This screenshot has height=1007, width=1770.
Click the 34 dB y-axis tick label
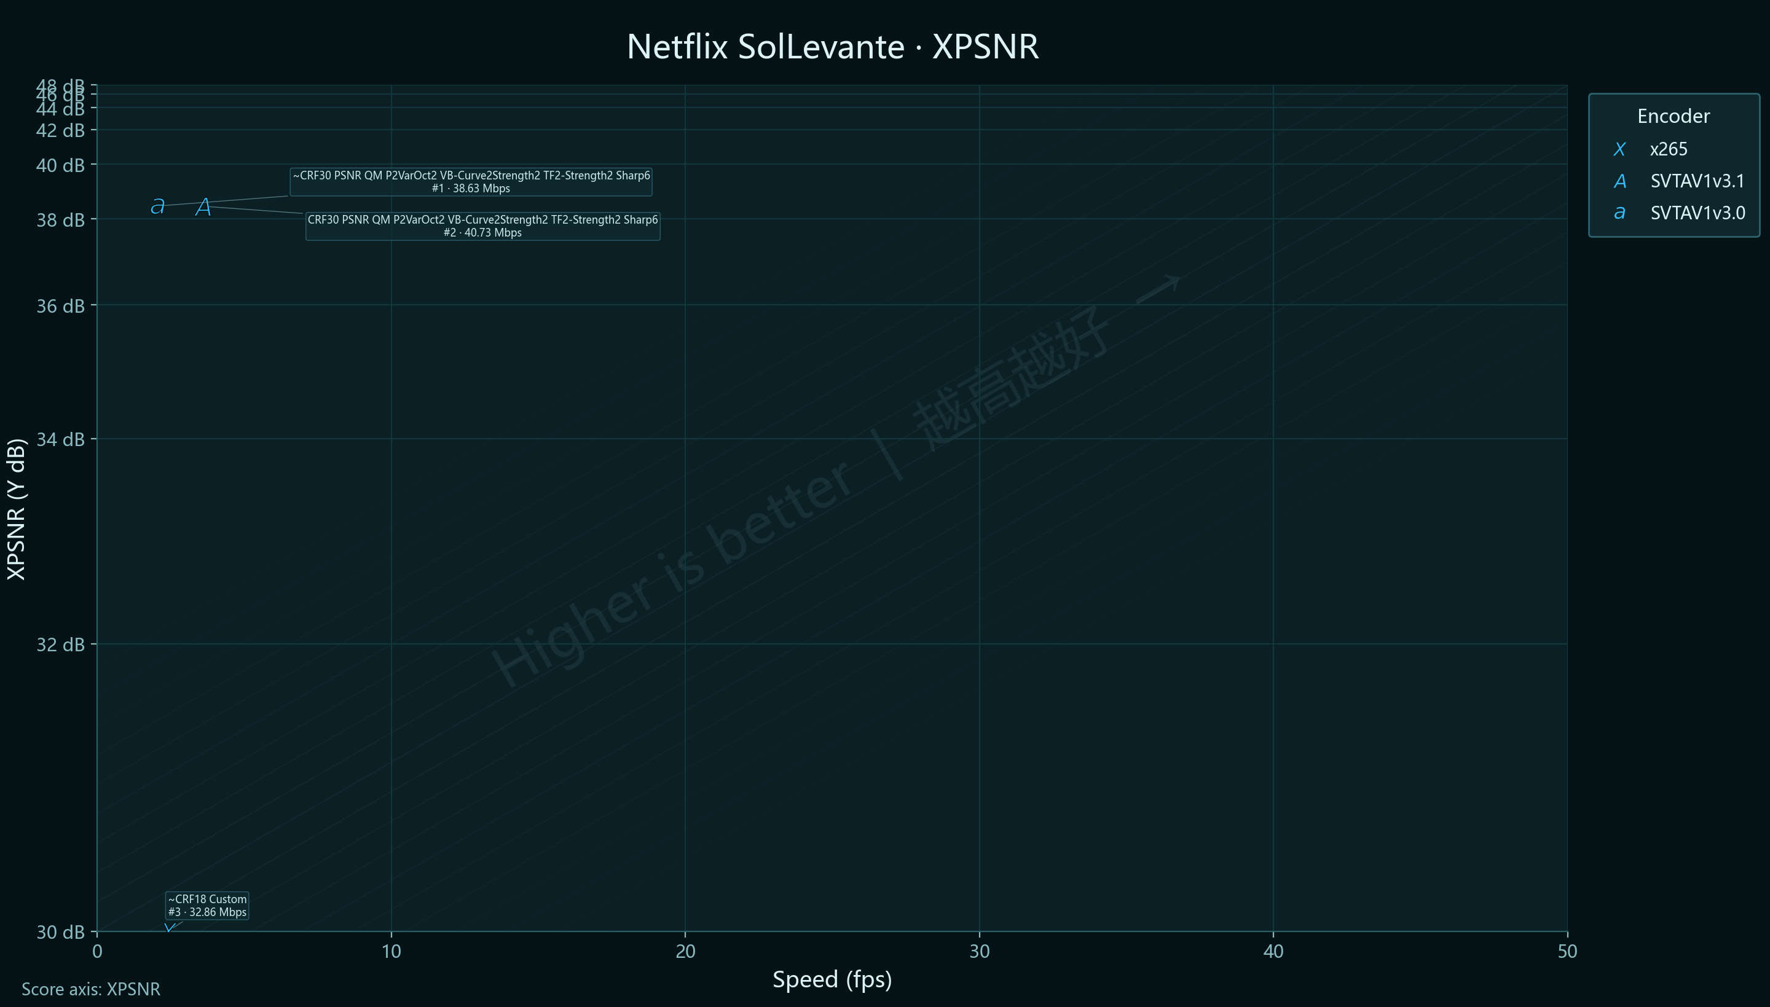pos(60,439)
